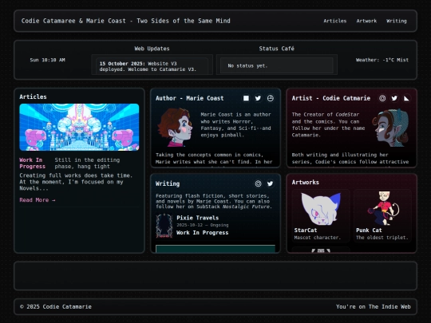Click the Pixie Travels cover thumbnail

pyautogui.click(x=164, y=226)
